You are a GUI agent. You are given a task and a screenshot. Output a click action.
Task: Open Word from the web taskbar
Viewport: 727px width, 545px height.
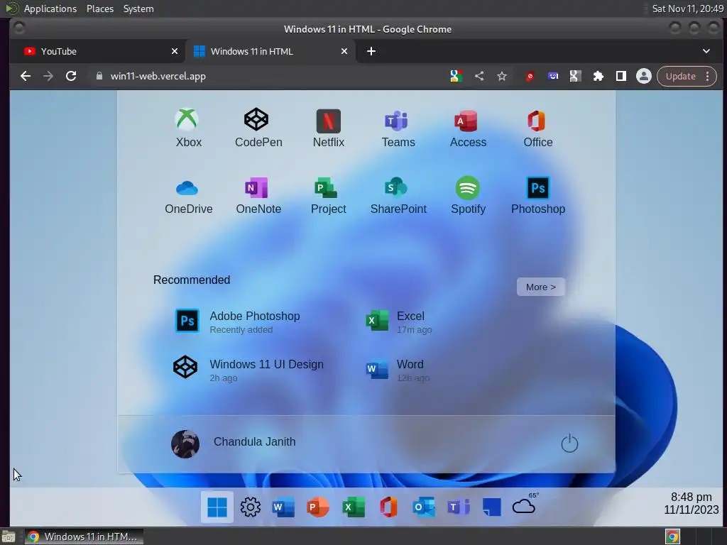point(284,507)
